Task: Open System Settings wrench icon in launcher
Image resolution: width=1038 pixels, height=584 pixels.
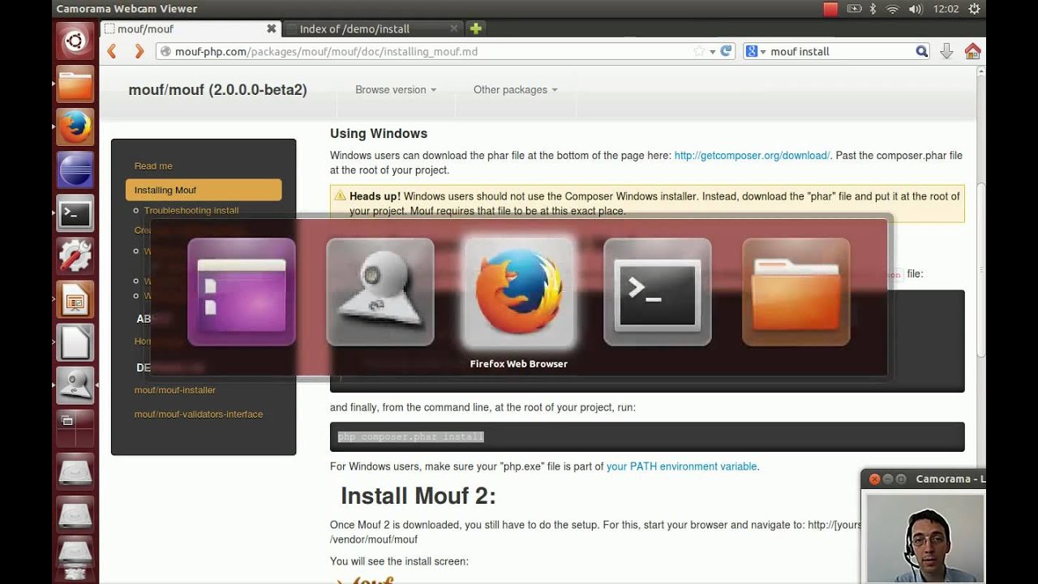Action: point(75,257)
